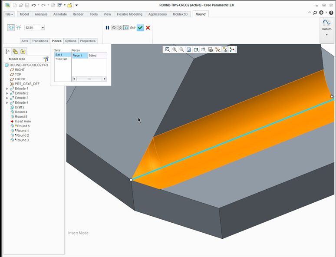Open Folder Browser tab icon
Viewport: 336px width, 257px height.
click(15, 51)
